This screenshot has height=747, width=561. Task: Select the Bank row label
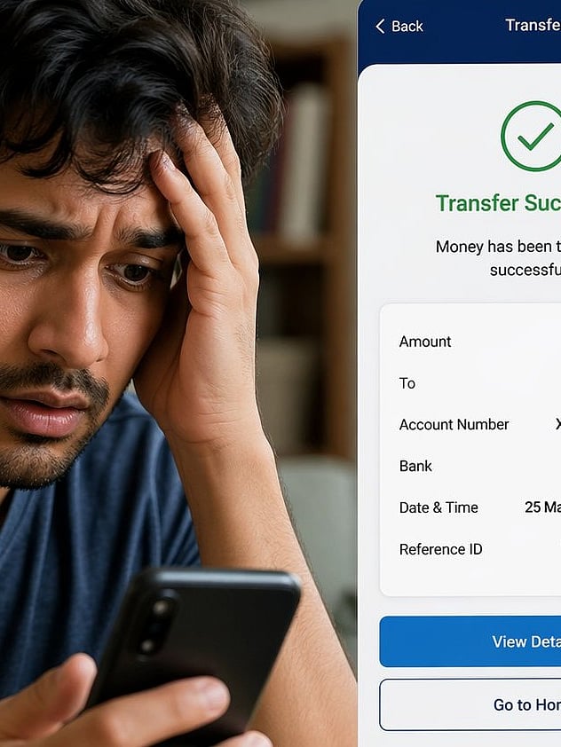(415, 466)
